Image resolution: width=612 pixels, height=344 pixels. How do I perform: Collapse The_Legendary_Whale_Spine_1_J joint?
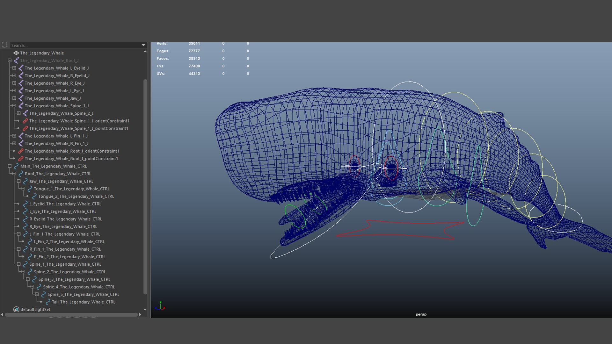click(x=14, y=106)
